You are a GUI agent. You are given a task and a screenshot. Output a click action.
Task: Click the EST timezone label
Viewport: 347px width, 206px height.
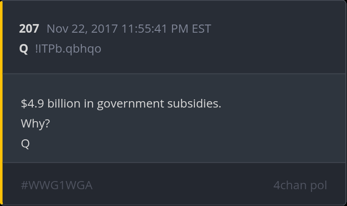(201, 29)
